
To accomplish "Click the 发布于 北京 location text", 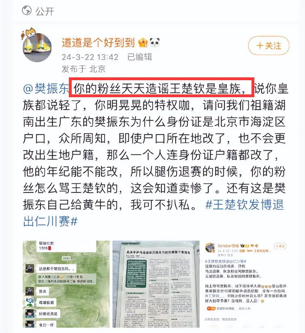I will [83, 69].
